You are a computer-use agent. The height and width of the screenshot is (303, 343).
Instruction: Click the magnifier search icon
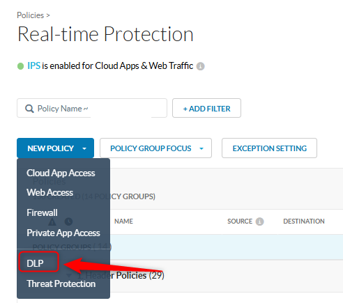point(29,109)
